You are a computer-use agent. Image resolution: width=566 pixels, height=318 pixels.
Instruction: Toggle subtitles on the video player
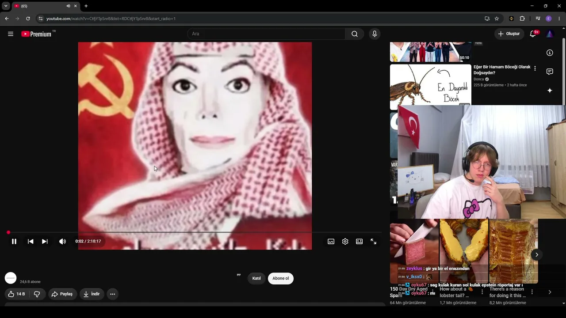click(331, 242)
